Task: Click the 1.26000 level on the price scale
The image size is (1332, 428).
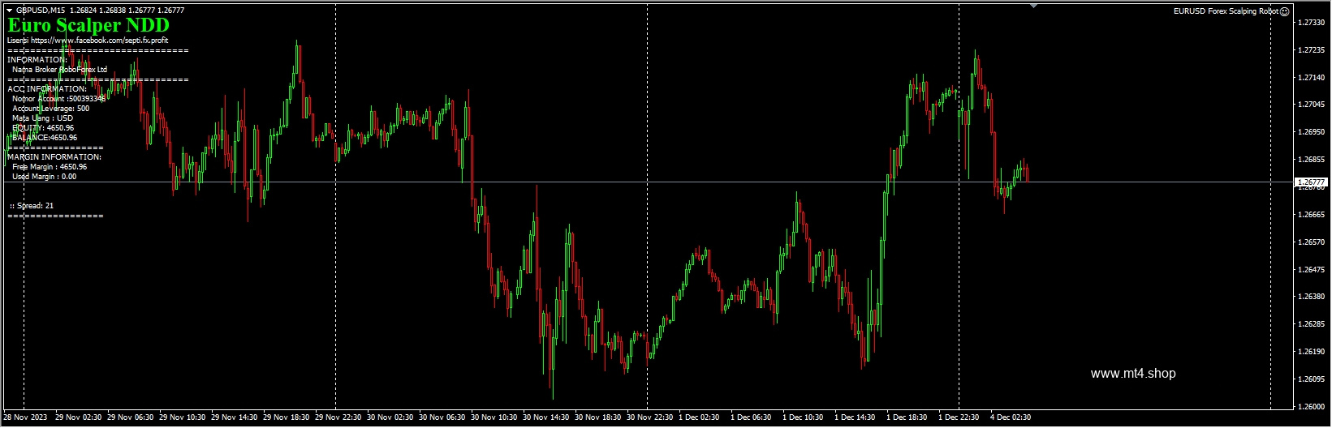Action: point(1313,407)
